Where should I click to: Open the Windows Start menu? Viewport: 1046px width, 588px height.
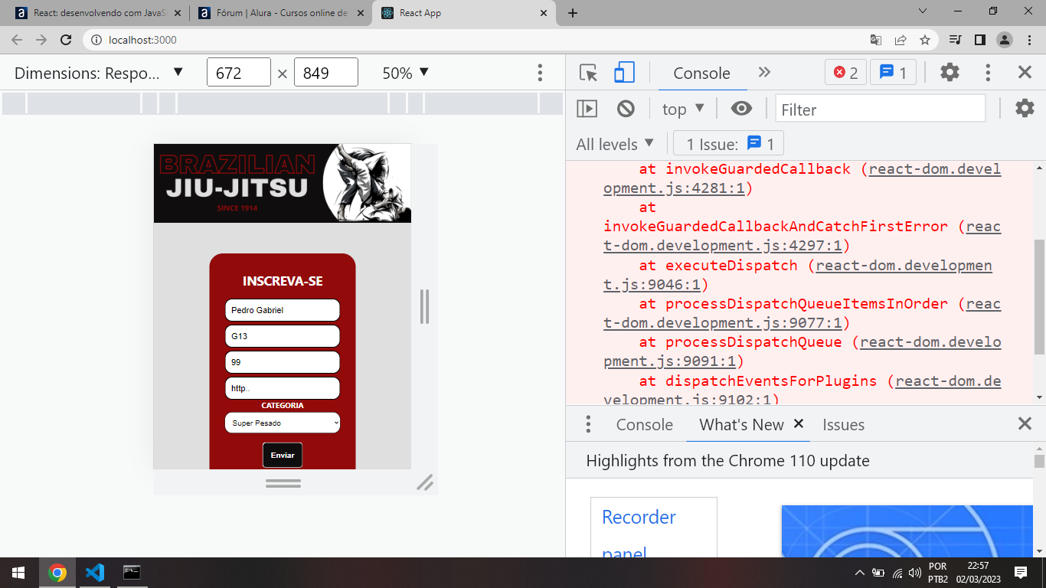click(x=18, y=573)
